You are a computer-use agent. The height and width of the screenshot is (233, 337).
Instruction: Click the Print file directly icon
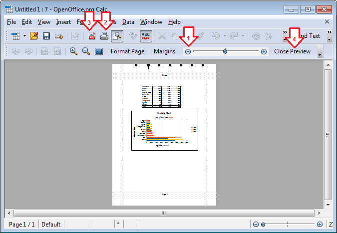click(104, 36)
